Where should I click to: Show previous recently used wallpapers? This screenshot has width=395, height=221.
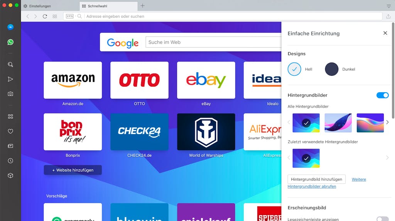point(289,158)
